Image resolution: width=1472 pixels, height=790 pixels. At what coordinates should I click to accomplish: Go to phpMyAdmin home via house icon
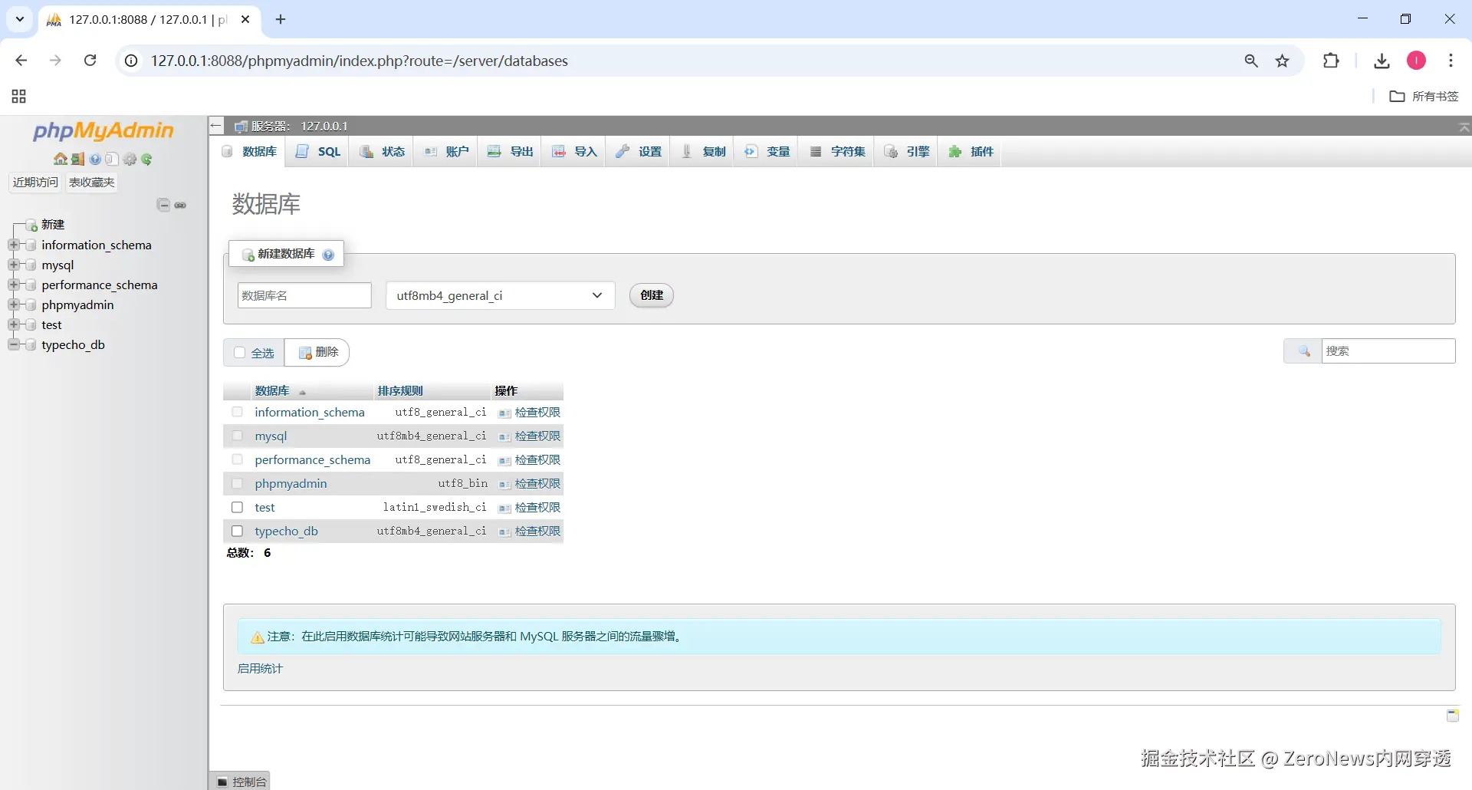pyautogui.click(x=60, y=160)
